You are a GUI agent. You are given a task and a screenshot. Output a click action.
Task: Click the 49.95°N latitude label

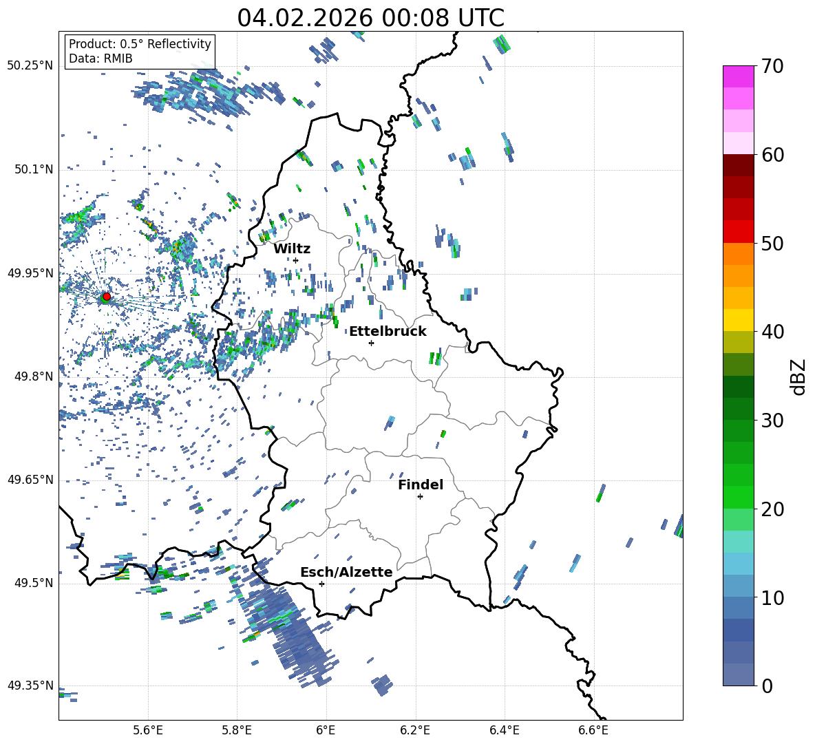pyautogui.click(x=30, y=273)
